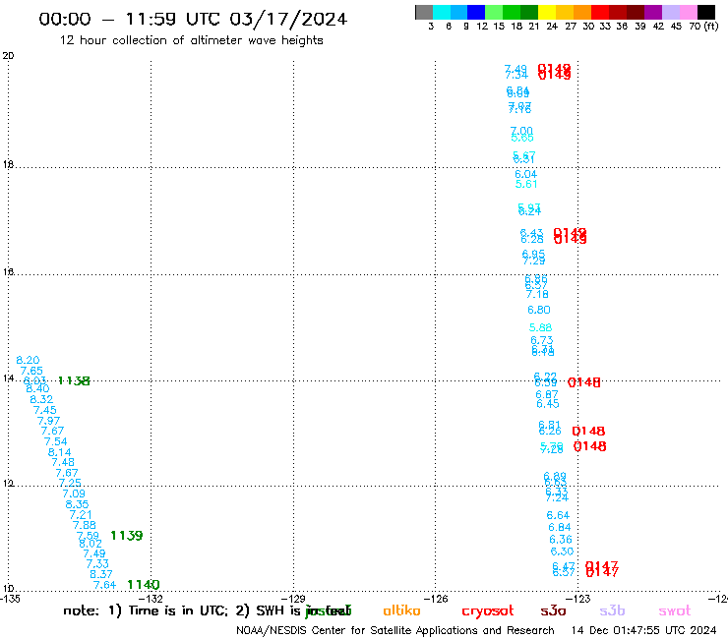Click the wave height value '6.04'

pos(525,174)
